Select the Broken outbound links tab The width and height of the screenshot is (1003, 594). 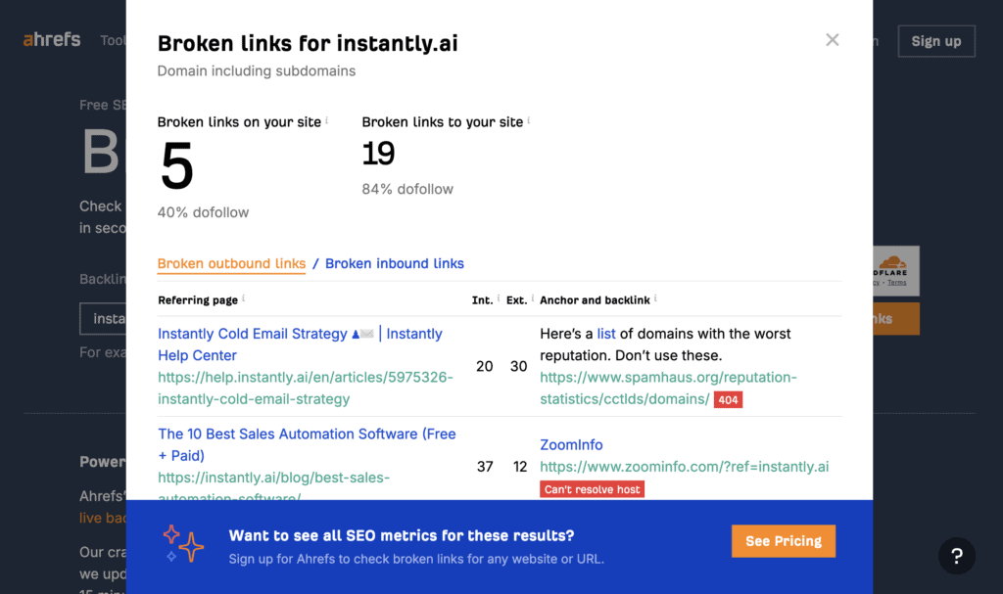tap(231, 263)
